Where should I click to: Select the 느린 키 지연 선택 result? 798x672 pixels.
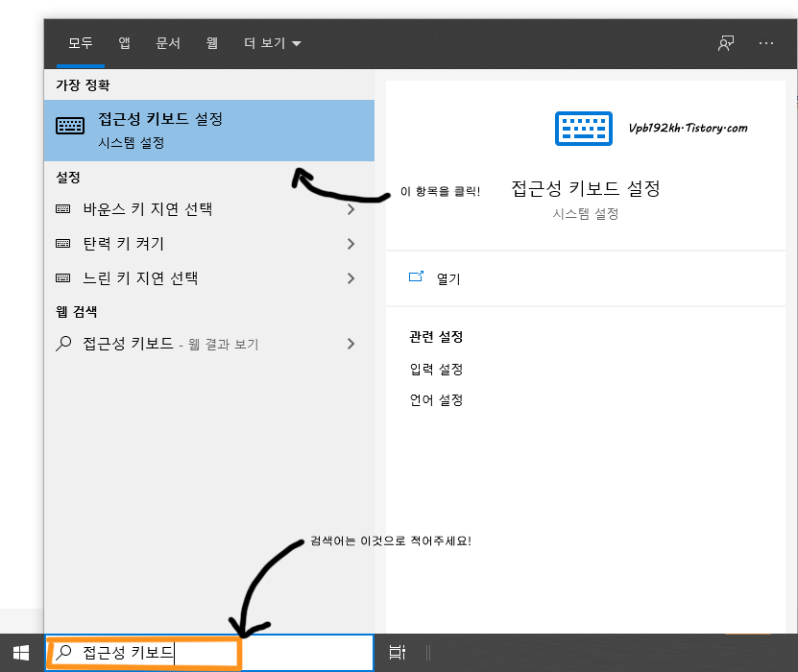[x=209, y=278]
